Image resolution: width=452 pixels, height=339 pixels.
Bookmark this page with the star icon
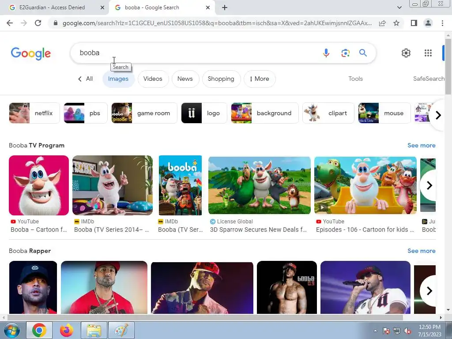(x=396, y=23)
